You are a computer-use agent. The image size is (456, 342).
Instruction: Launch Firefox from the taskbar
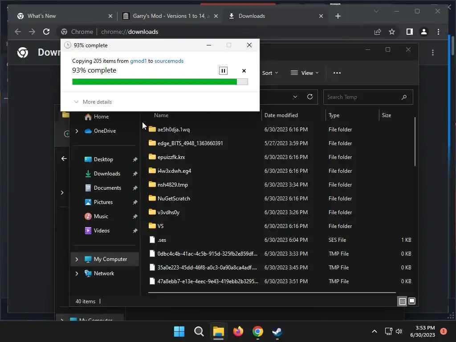[238, 331]
